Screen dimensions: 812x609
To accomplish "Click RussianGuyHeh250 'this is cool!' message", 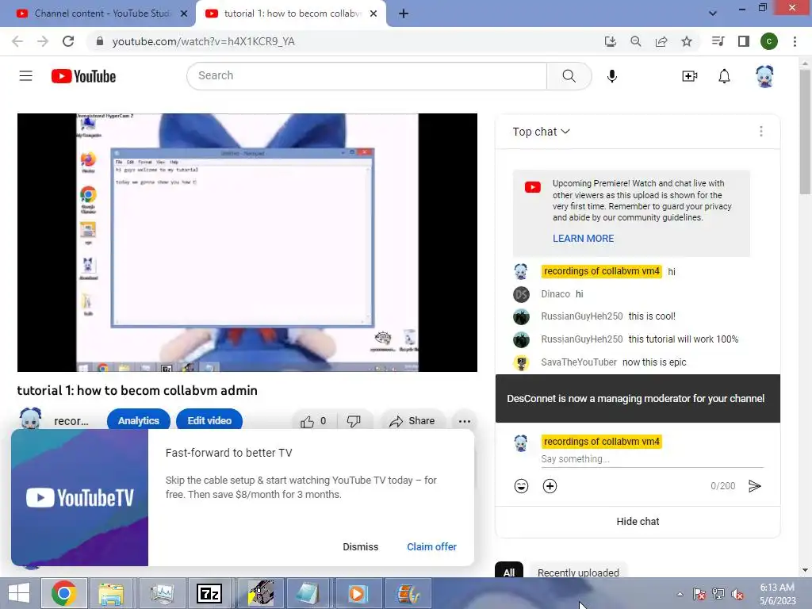I will tap(652, 316).
